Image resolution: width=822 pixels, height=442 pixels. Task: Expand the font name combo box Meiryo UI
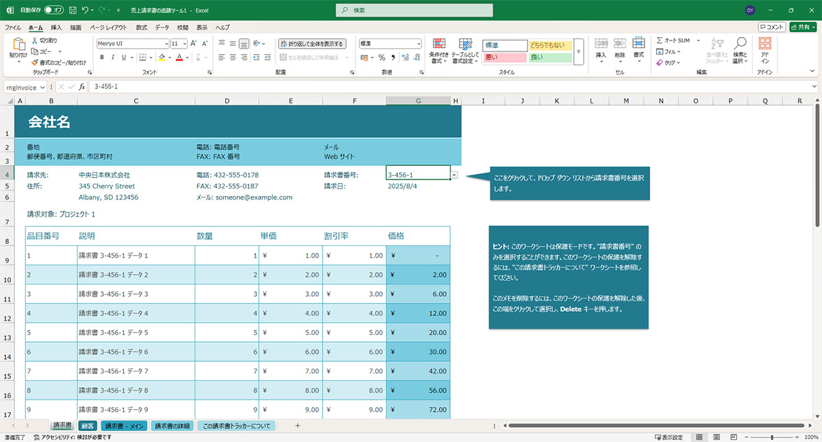click(165, 43)
